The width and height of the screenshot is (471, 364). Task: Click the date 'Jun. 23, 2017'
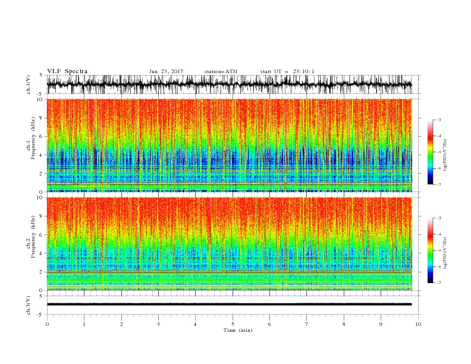click(166, 71)
